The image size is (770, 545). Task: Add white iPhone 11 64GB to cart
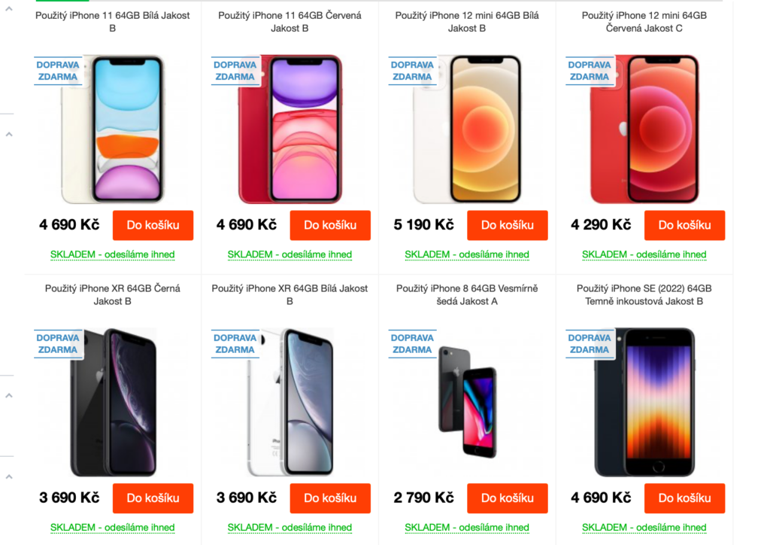click(x=153, y=225)
